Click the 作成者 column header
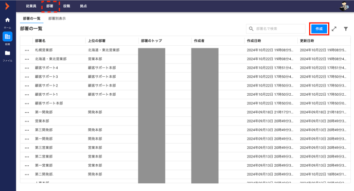Screen dimensions: 354x191 coord(199,41)
